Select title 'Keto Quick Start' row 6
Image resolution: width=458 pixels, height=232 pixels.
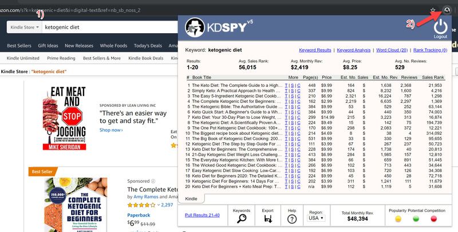236,112
